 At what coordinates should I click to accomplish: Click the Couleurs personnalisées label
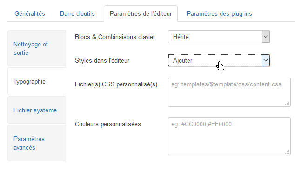[108, 124]
